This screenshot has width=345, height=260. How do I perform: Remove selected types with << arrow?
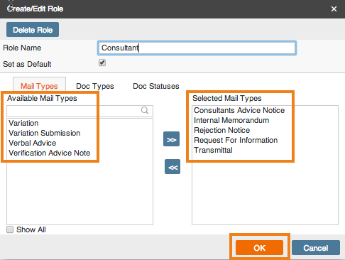[x=172, y=167]
